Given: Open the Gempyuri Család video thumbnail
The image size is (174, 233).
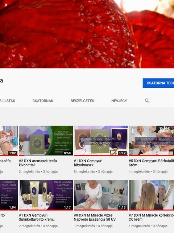Looking at the screenshot, I should coord(152,141).
